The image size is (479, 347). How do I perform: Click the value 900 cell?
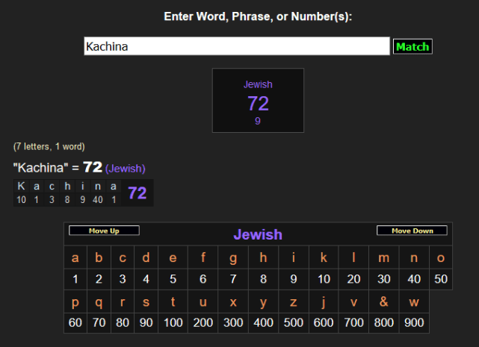(x=414, y=322)
